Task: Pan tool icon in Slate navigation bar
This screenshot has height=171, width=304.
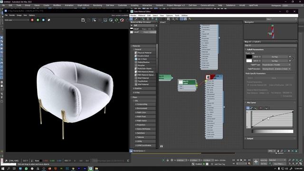Action: (278, 151)
